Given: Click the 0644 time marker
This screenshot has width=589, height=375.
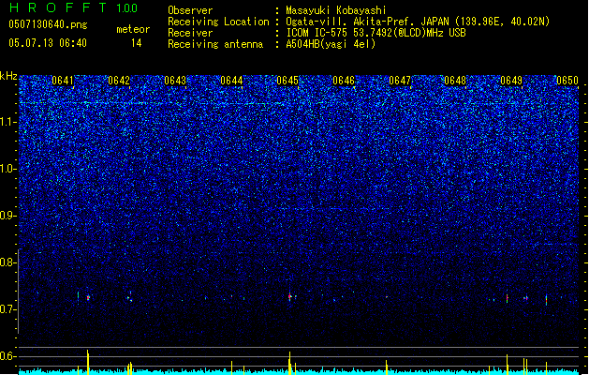Looking at the screenshot, I should tap(231, 81).
